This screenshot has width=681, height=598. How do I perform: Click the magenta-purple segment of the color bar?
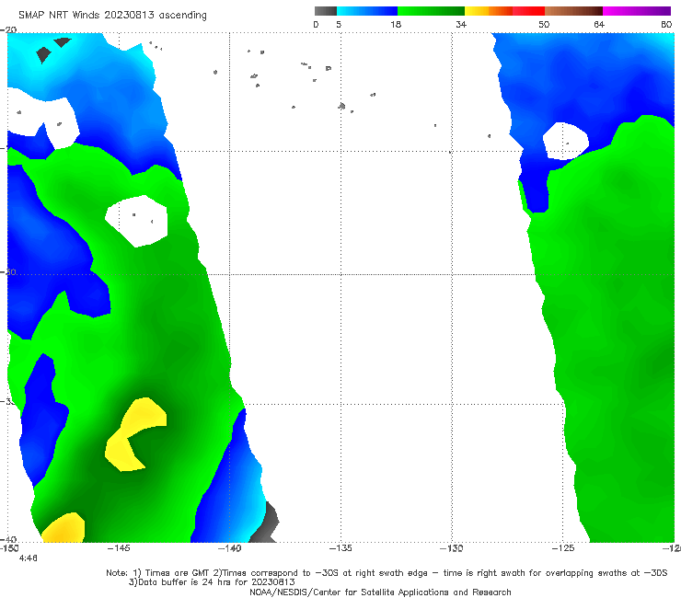click(637, 11)
